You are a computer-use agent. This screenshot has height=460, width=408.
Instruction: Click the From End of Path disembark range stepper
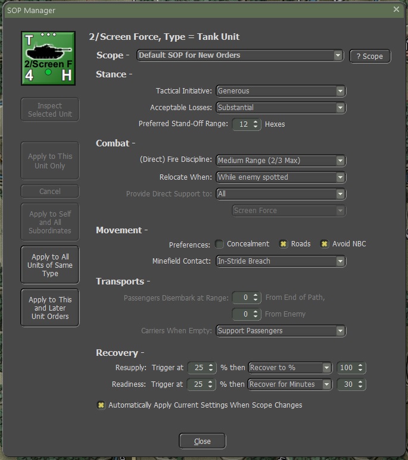click(x=256, y=298)
